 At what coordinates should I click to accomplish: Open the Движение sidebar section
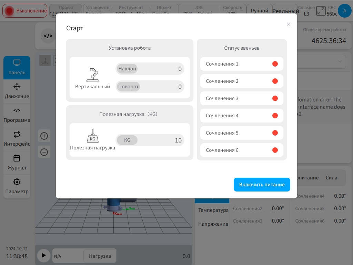(17, 91)
